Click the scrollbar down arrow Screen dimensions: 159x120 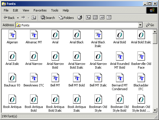tap(155, 110)
